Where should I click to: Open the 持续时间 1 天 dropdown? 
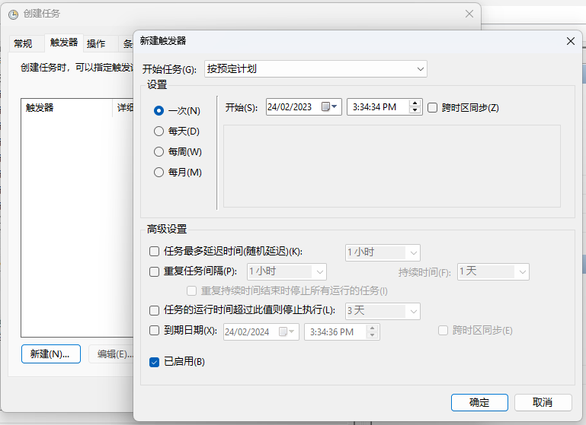(x=493, y=271)
